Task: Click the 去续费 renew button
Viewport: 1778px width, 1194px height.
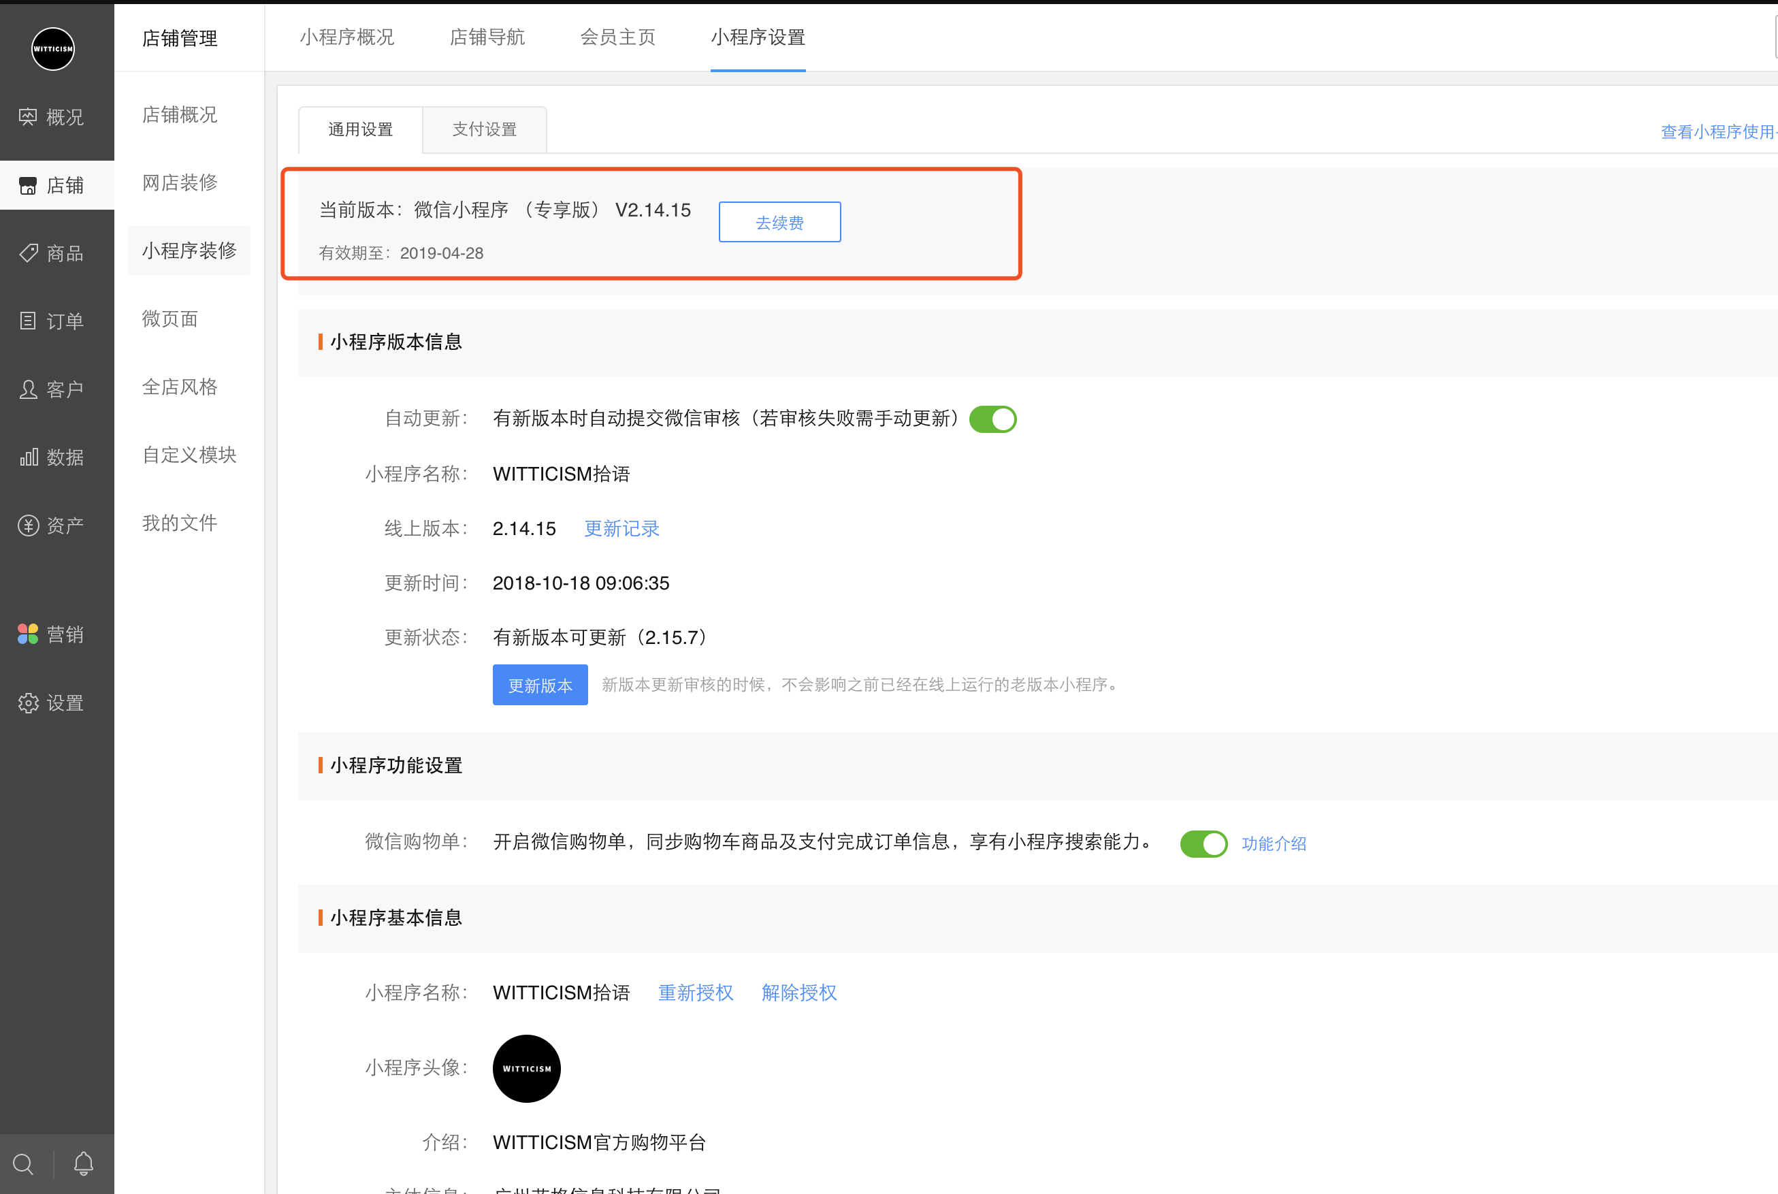Action: pyautogui.click(x=779, y=223)
